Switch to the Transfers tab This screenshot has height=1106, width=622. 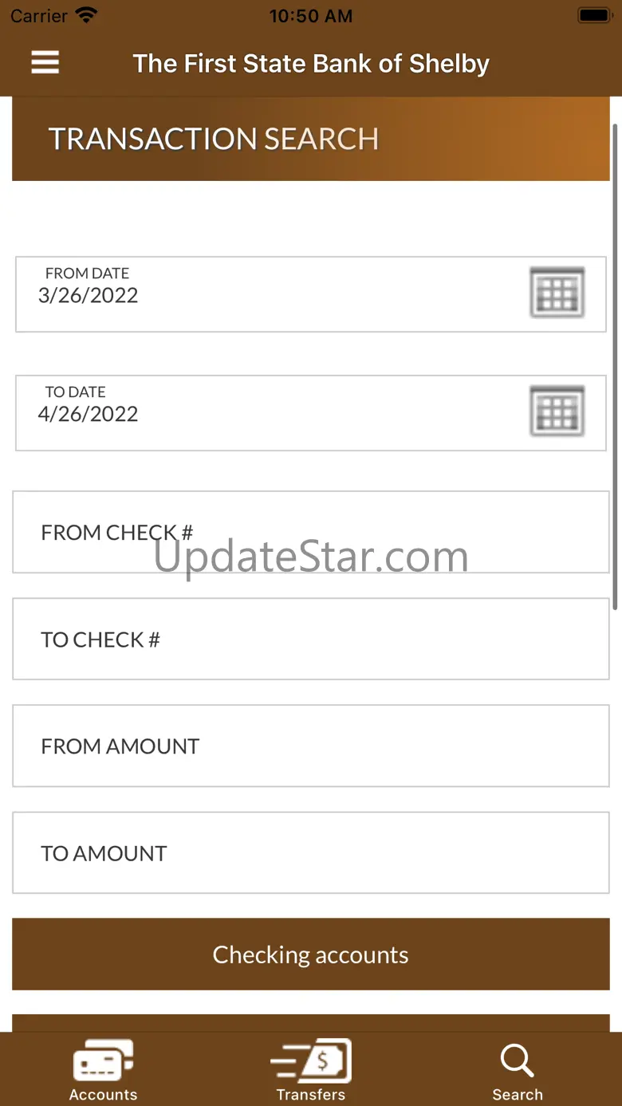point(311,1070)
